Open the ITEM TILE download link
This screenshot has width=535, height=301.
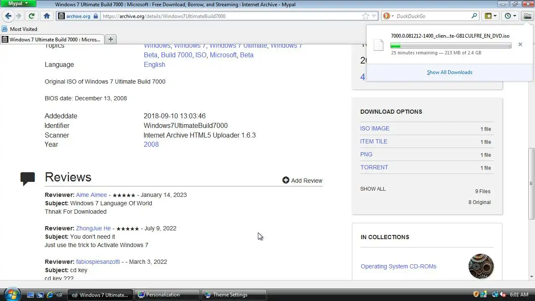(374, 141)
